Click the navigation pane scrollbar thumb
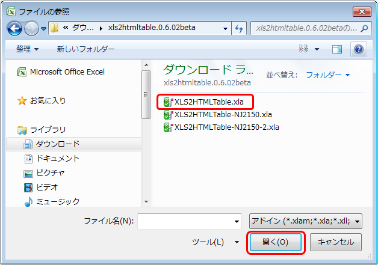This screenshot has height=265, width=378. 146,94
